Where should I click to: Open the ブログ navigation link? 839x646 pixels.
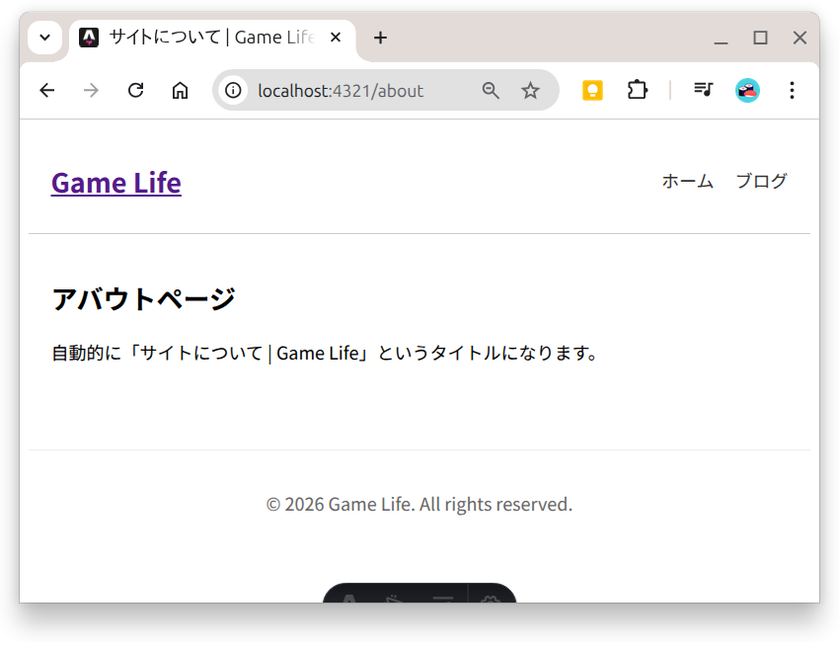point(761,181)
